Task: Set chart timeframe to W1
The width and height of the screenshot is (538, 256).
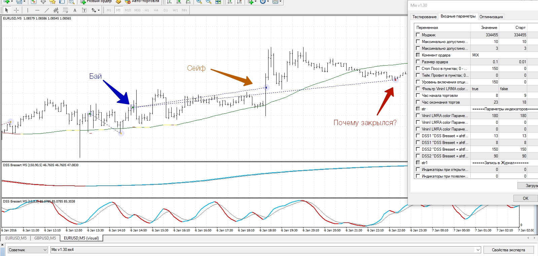Action: (175, 10)
